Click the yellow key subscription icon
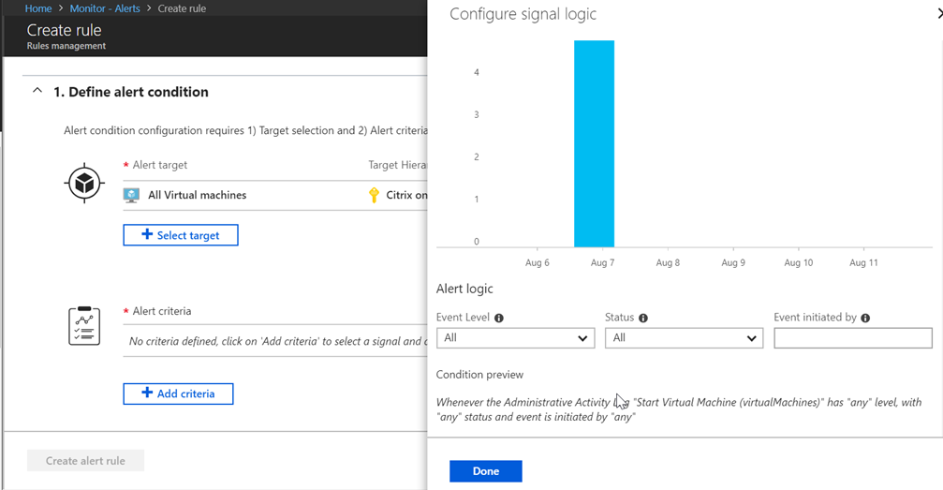The width and height of the screenshot is (943, 490). (374, 195)
